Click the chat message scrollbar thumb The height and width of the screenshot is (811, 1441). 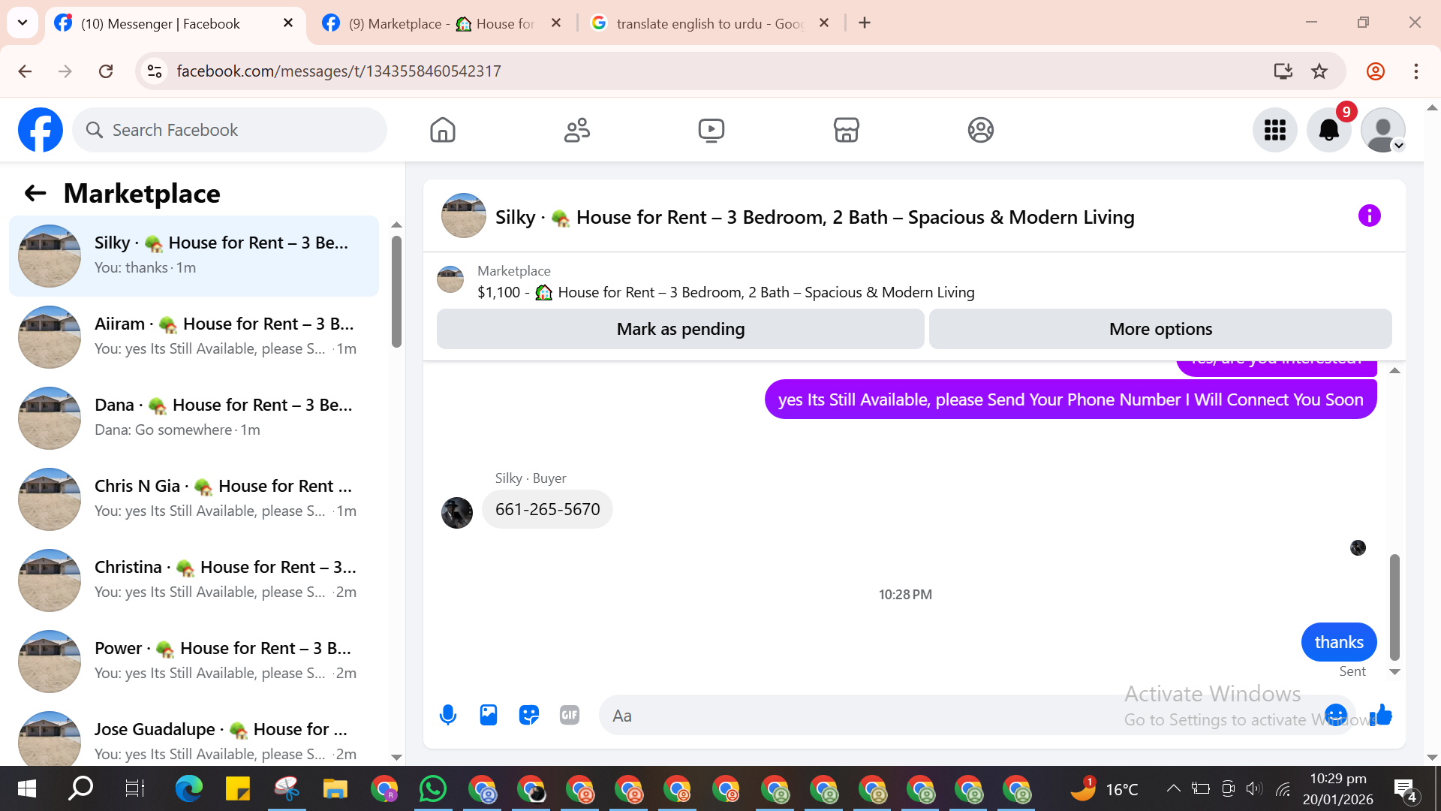[x=1394, y=607]
